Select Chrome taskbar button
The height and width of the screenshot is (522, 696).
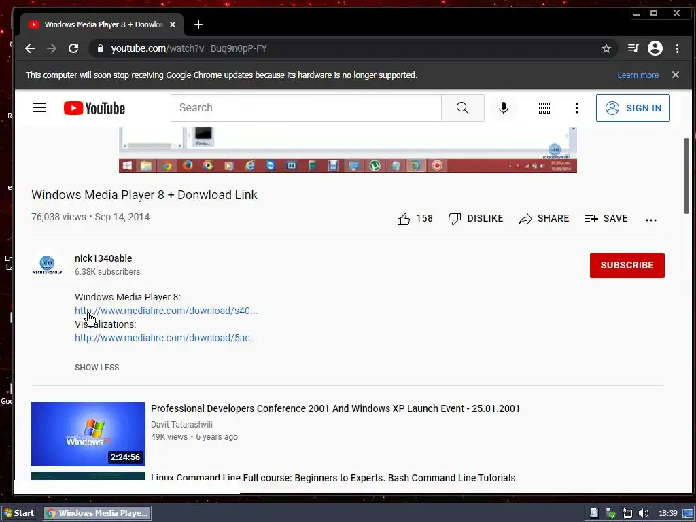[x=98, y=513]
